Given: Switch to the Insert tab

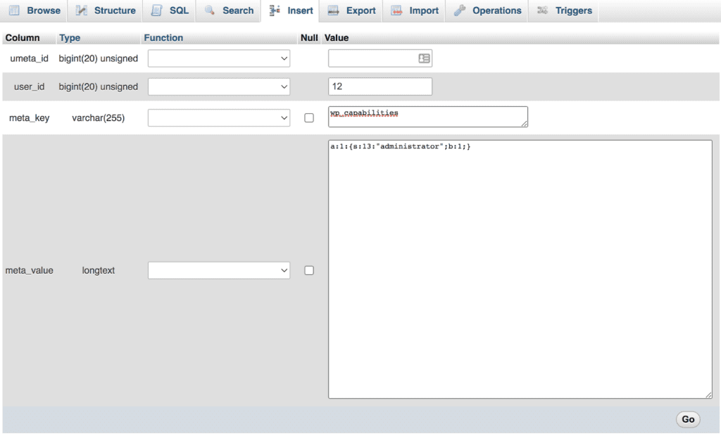Looking at the screenshot, I should (292, 11).
